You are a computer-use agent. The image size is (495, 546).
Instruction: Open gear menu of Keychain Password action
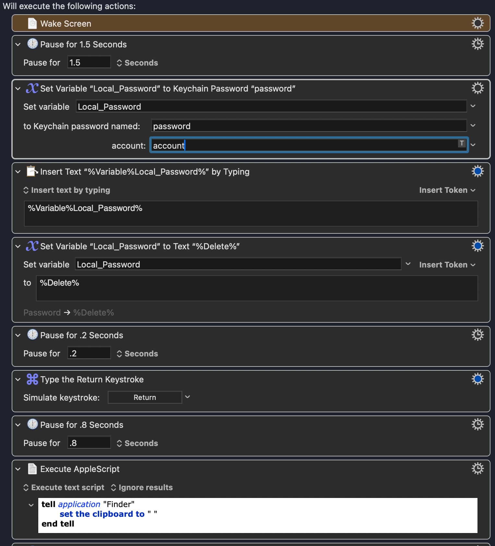click(477, 88)
